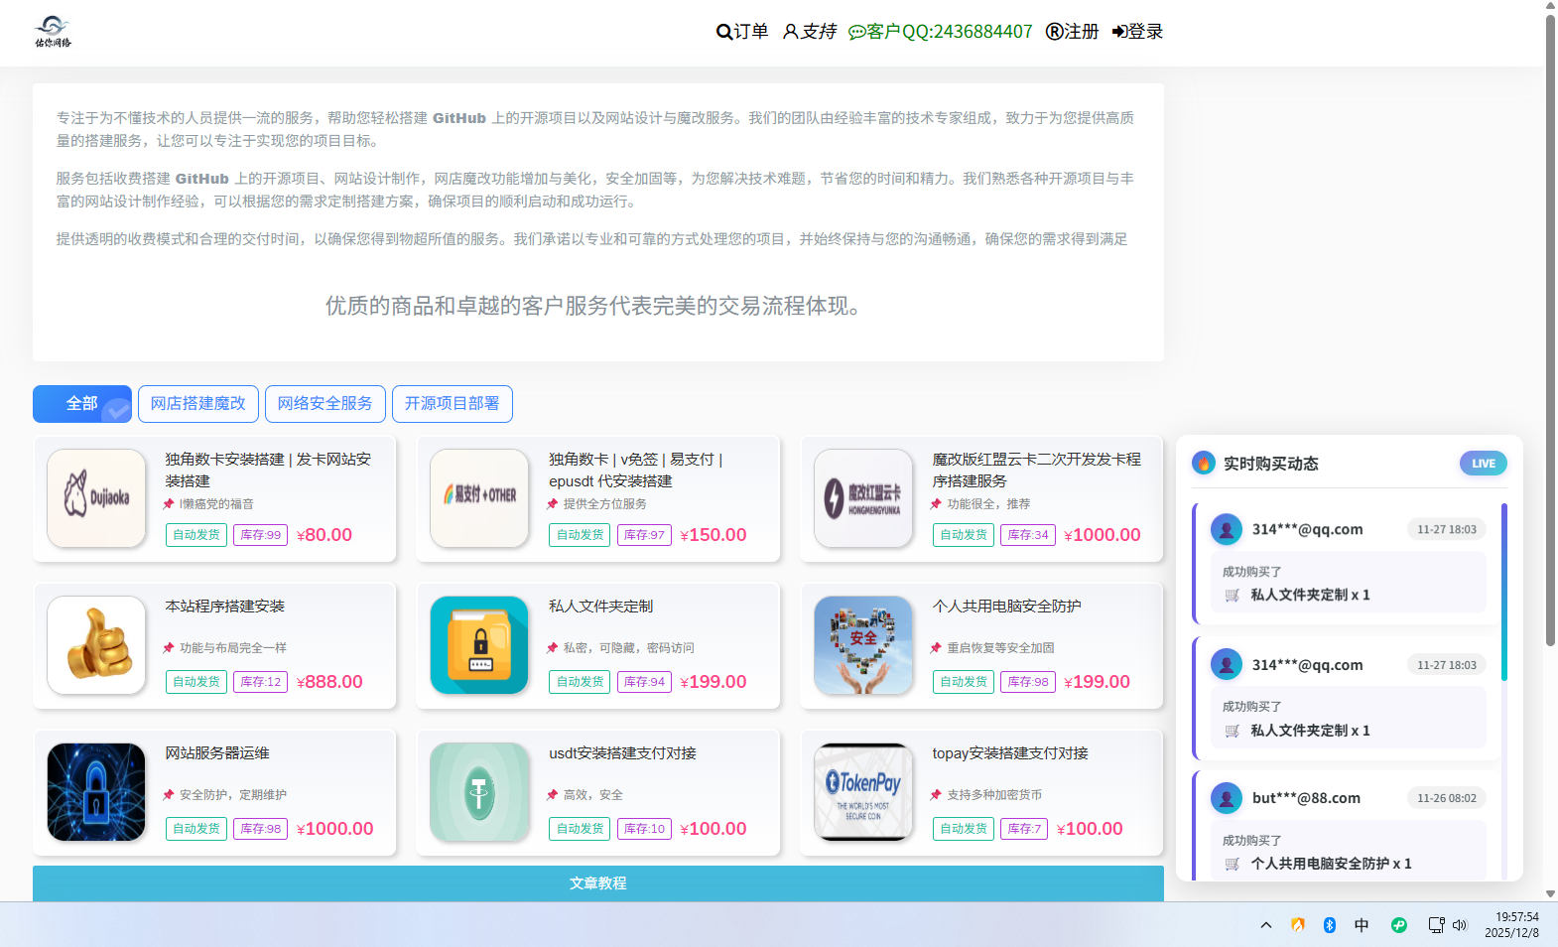Click the blue padlock server icon
This screenshot has height=947, width=1558.
(x=96, y=792)
